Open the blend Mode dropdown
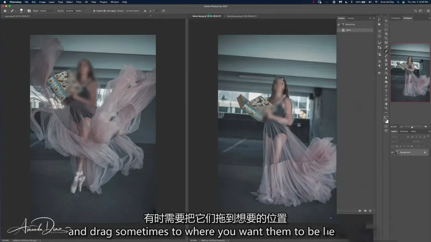 pyautogui.click(x=47, y=11)
